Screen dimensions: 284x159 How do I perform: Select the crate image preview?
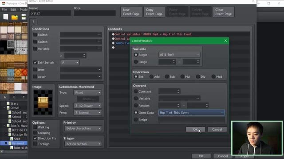click(43, 102)
